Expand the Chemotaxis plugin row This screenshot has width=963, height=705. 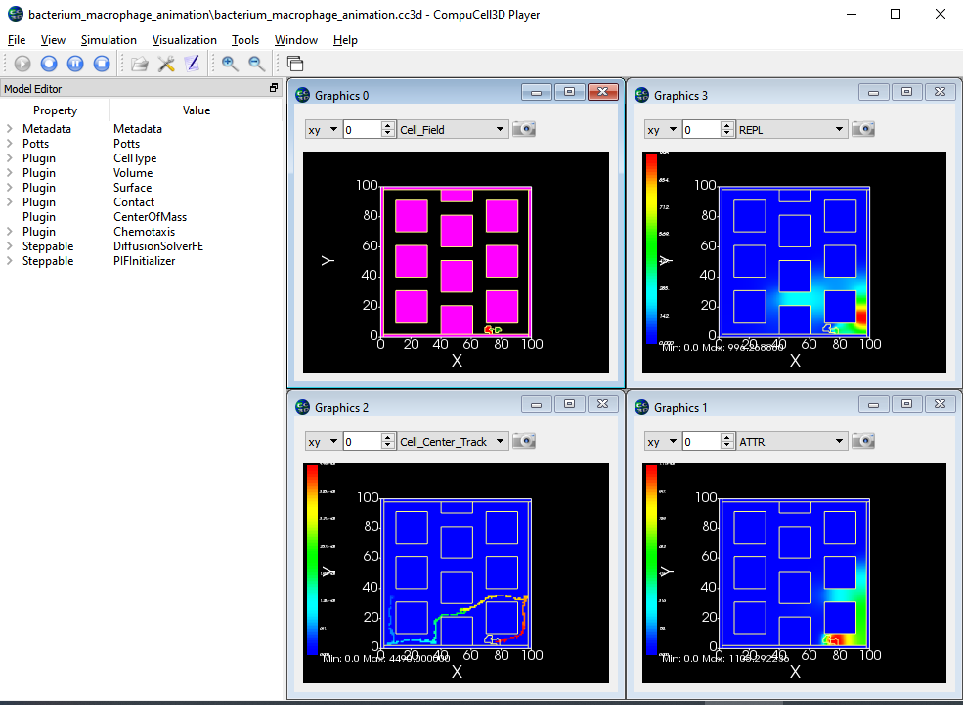click(10, 232)
